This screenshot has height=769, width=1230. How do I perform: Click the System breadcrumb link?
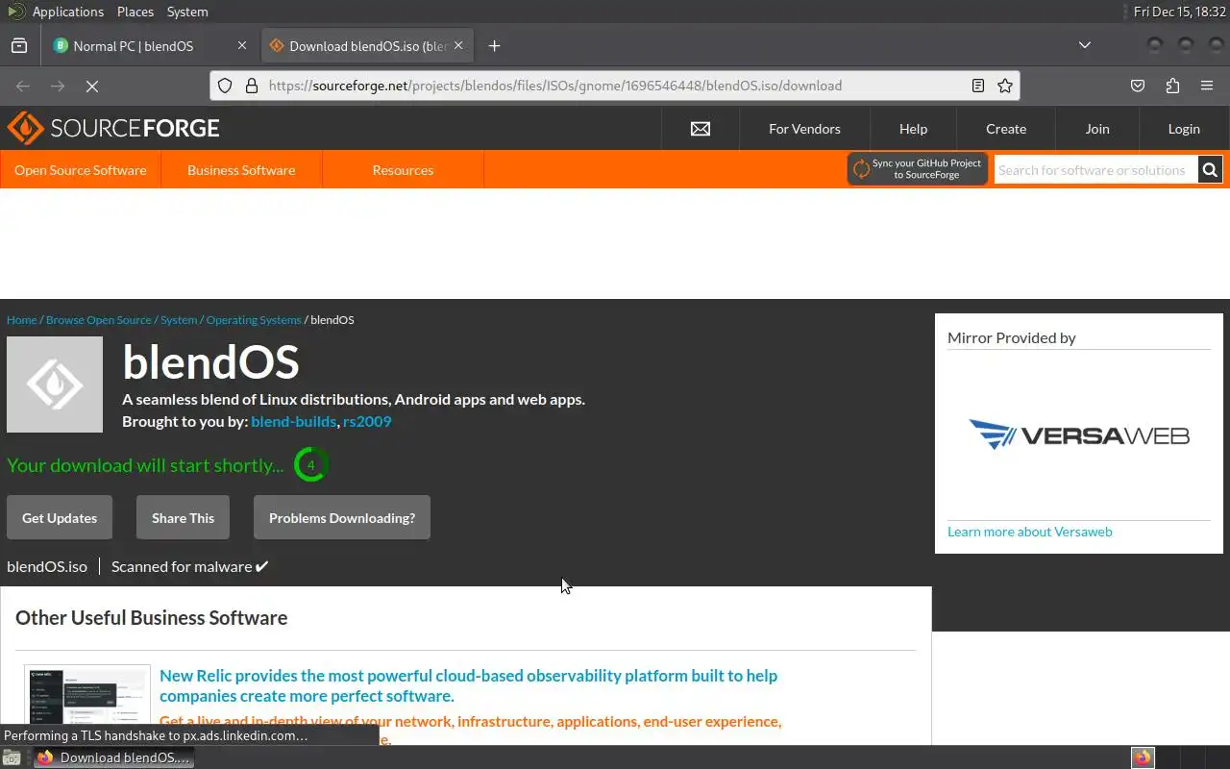click(179, 320)
